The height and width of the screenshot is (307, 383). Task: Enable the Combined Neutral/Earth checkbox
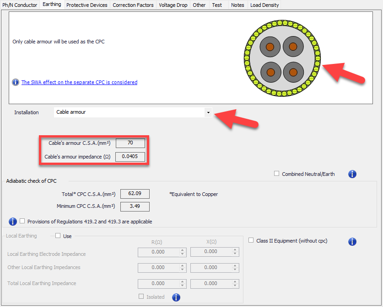276,174
